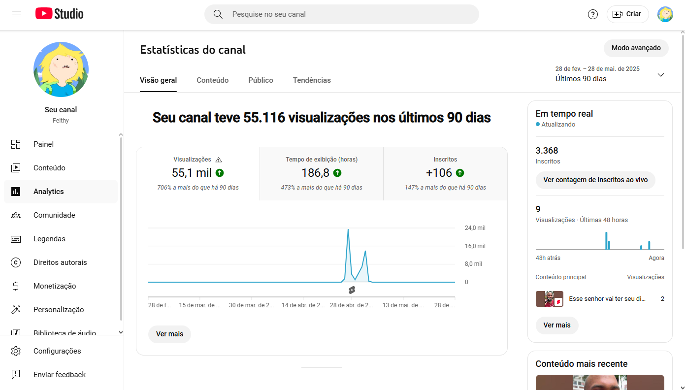Click the Esse senhor vai ter video thumbnail
The height and width of the screenshot is (390, 685).
pos(550,299)
